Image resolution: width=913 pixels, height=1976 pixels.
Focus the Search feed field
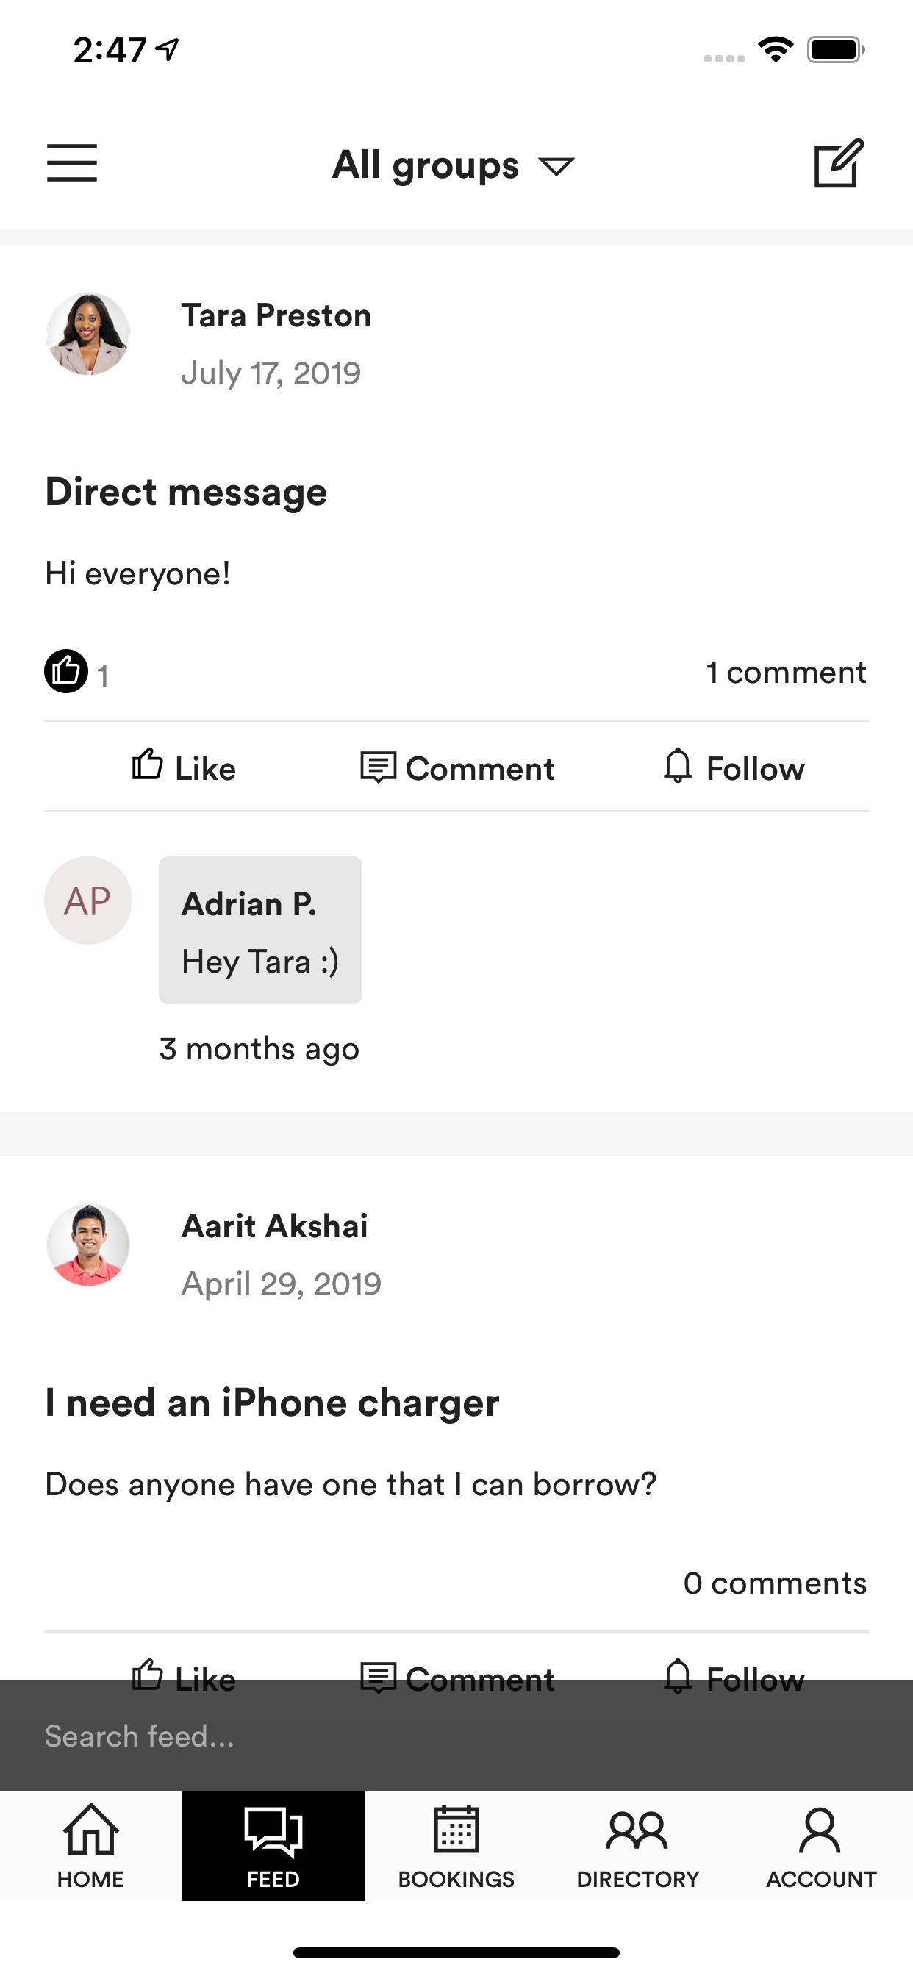click(x=456, y=1736)
